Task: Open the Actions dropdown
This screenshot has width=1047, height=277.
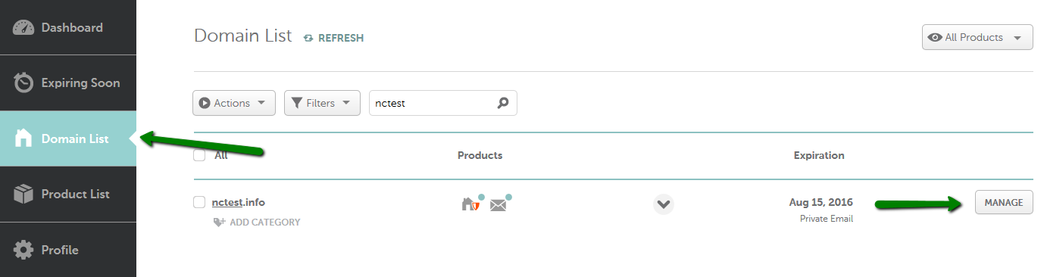Action: [x=234, y=103]
